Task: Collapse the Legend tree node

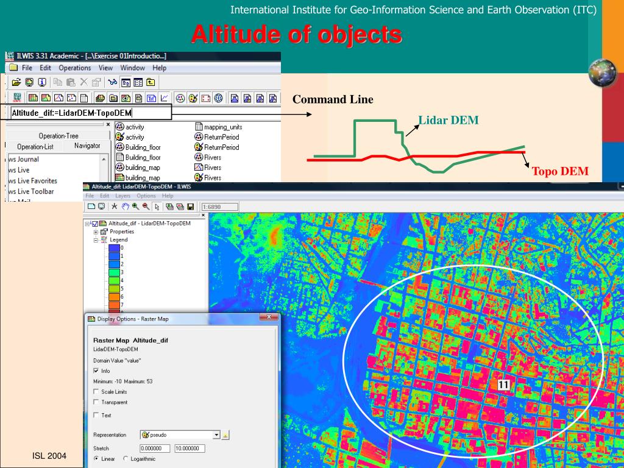Action: pyautogui.click(x=96, y=240)
